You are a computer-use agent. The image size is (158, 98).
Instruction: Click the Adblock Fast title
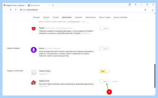coord(44,81)
